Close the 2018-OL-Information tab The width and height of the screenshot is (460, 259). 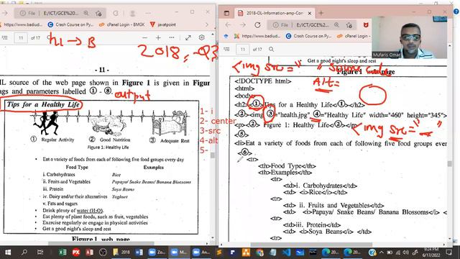click(310, 13)
